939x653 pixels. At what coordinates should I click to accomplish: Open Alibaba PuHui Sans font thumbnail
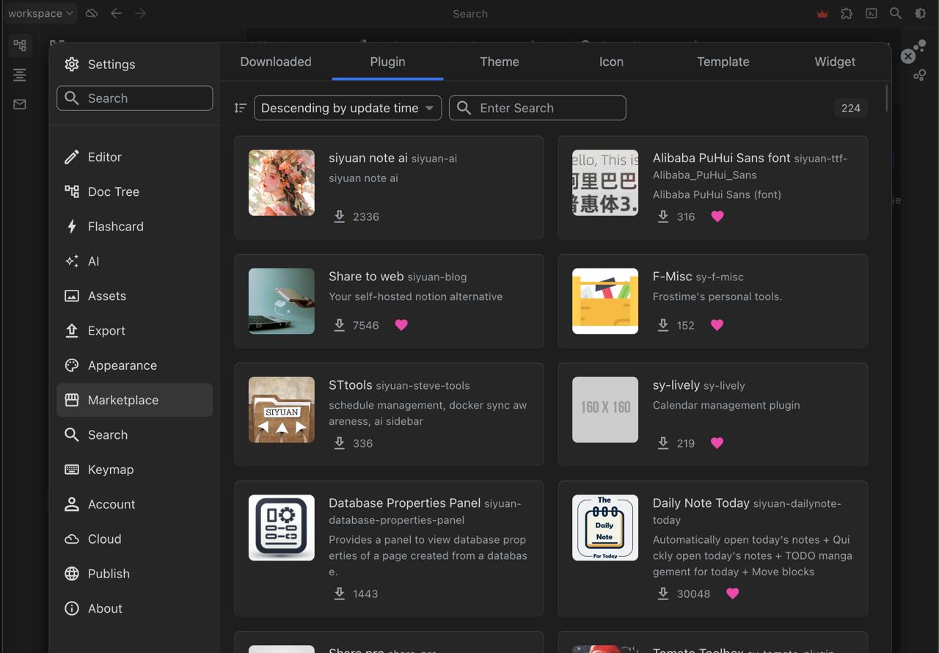605,183
